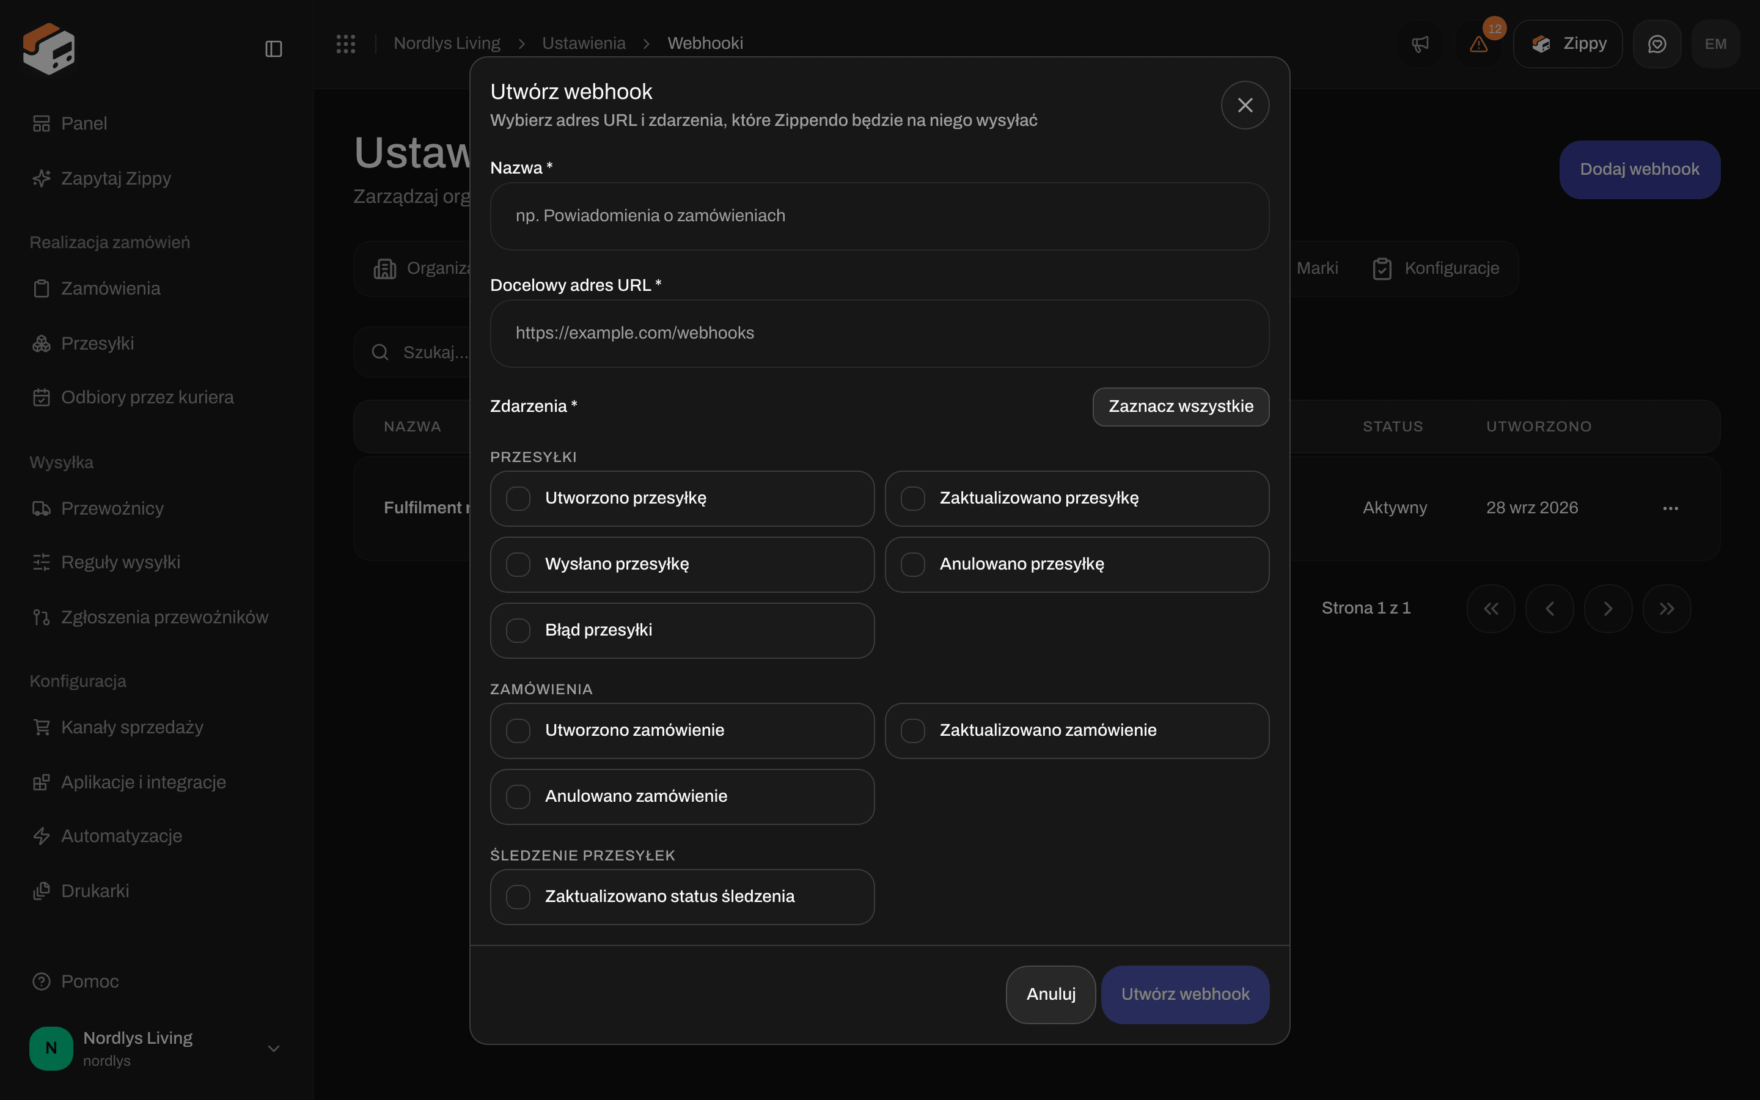Click Ustawienia in the breadcrumb
Screen dimensions: 1760x1100
click(x=583, y=43)
